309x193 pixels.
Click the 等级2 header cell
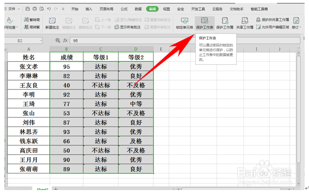click(136, 57)
